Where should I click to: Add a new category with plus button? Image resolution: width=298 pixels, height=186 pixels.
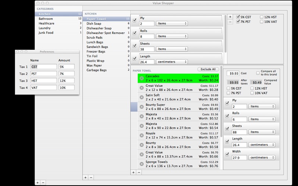(38, 183)
